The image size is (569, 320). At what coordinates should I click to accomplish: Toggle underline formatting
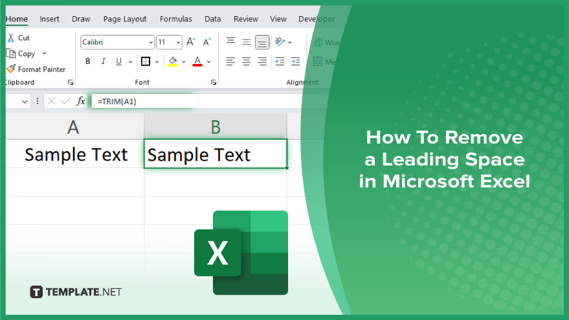click(118, 61)
